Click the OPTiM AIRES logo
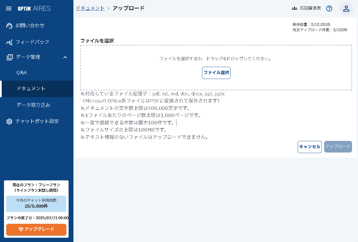Viewport: 358px width, 242px height. [x=34, y=8]
